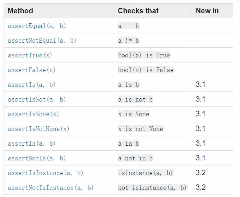240x197 pixels.
Task: Click the Checks that column header
Action: tap(138, 11)
